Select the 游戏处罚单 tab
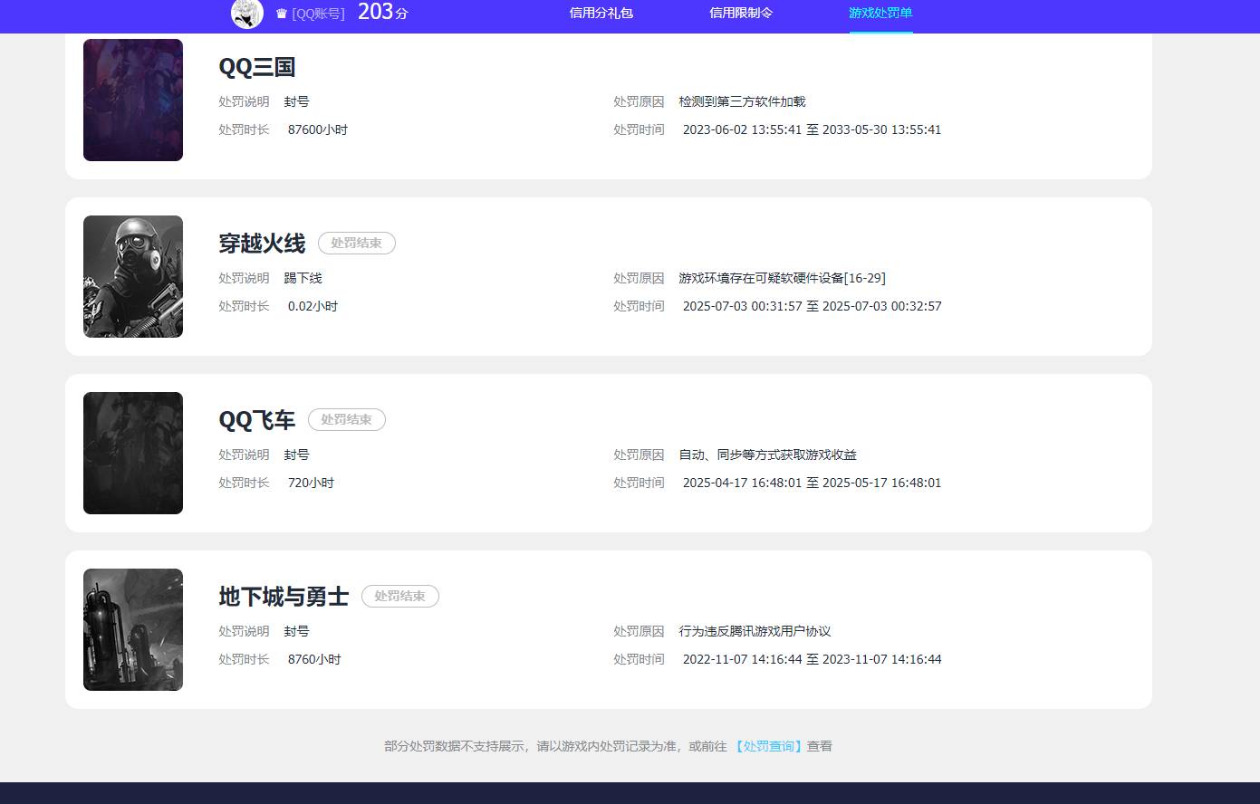The image size is (1260, 804). 880,13
